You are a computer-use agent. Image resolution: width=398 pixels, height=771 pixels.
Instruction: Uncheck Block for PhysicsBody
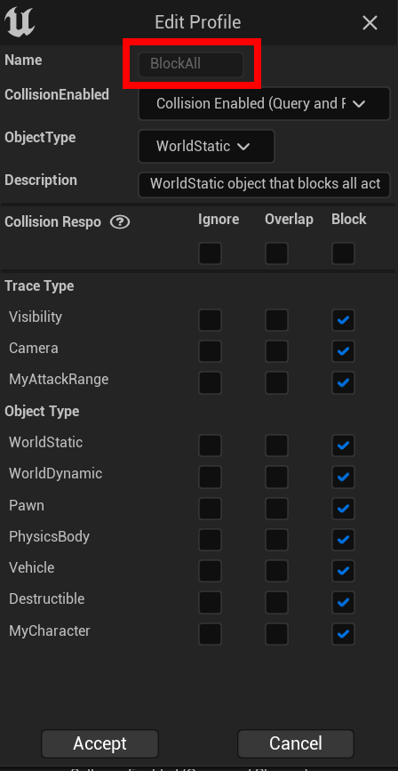343,540
